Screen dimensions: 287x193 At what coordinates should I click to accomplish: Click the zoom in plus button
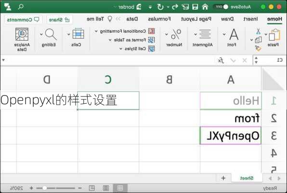tap(31, 188)
